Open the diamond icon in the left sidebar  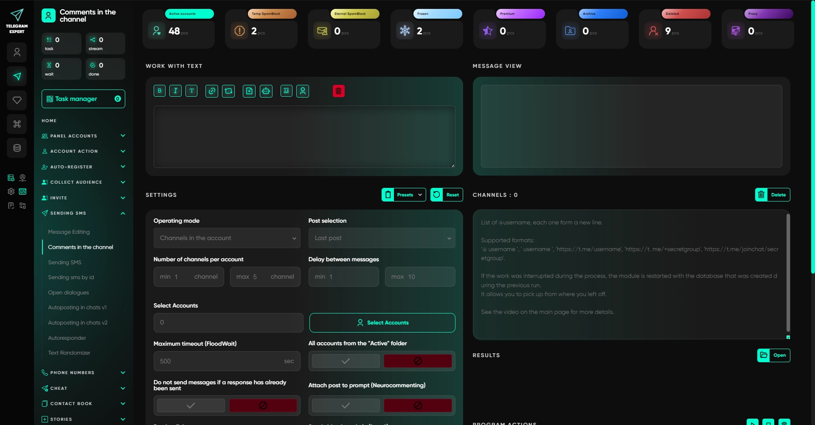coord(17,100)
